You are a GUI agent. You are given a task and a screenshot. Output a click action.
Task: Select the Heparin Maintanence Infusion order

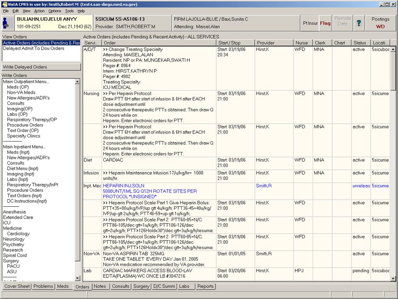click(236, 176)
